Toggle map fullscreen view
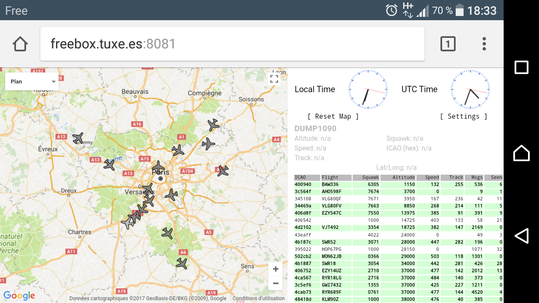539x303 pixels. click(x=274, y=79)
